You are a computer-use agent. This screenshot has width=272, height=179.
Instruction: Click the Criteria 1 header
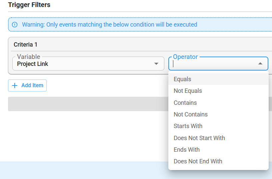(25, 45)
